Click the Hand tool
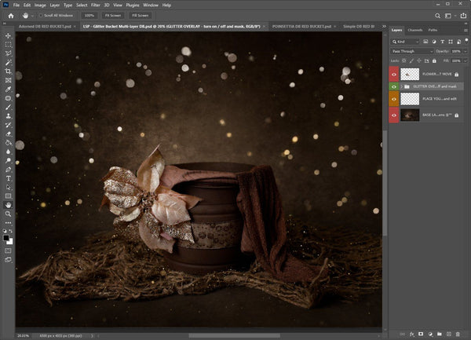The width and height of the screenshot is (471, 340). [8, 205]
